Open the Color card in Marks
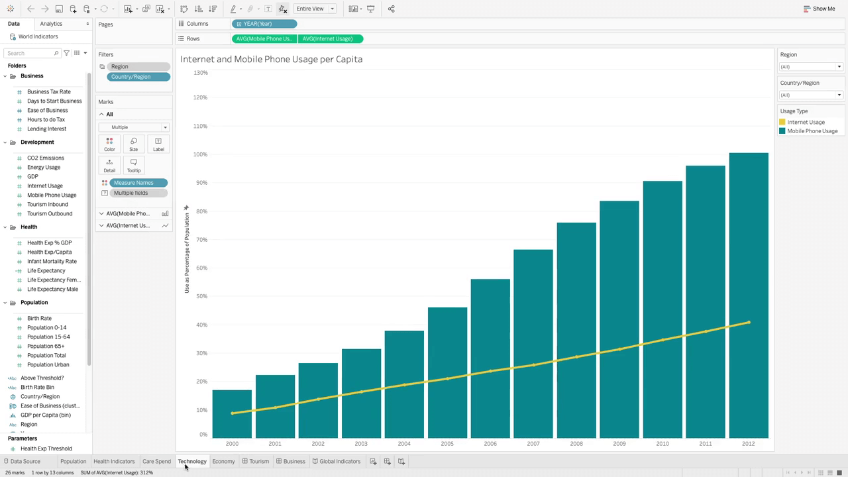The image size is (848, 477). pos(109,144)
